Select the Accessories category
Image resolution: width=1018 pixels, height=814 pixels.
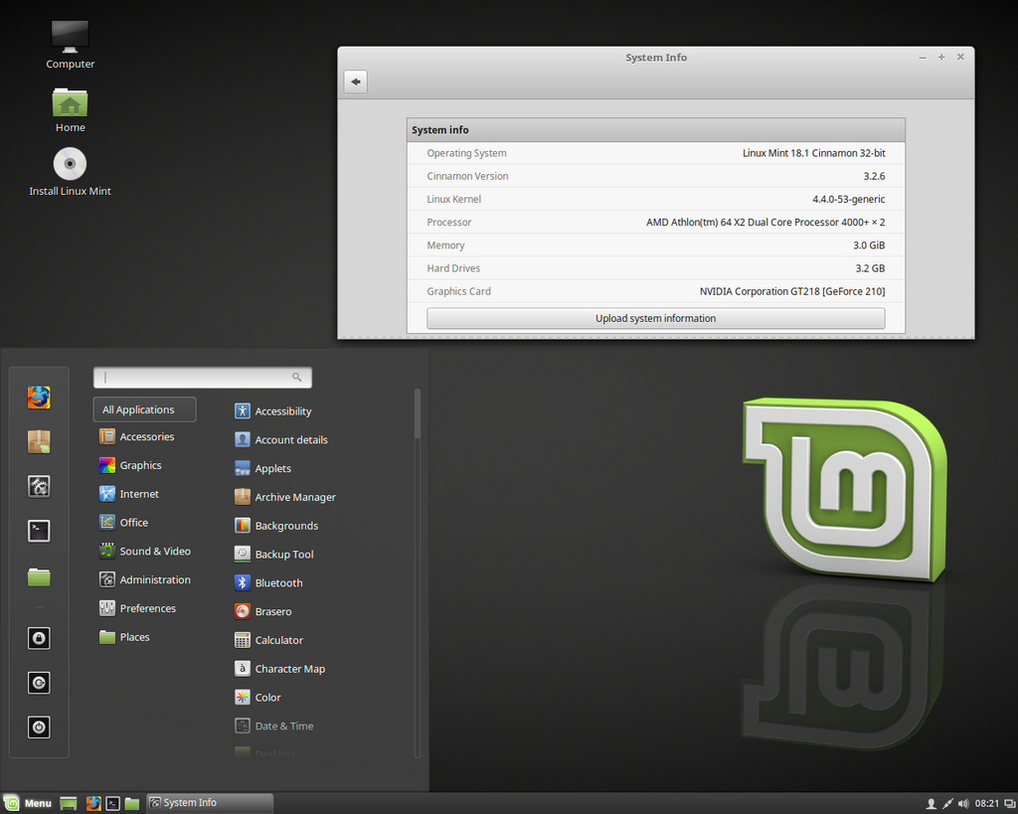[137, 437]
